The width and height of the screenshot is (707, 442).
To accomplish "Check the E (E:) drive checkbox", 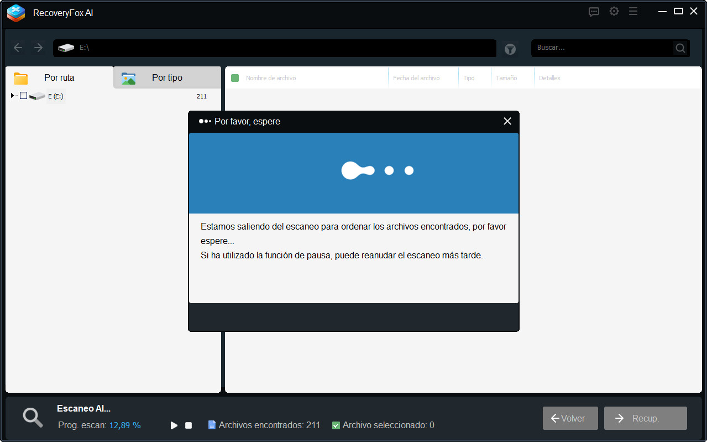I will pos(23,96).
